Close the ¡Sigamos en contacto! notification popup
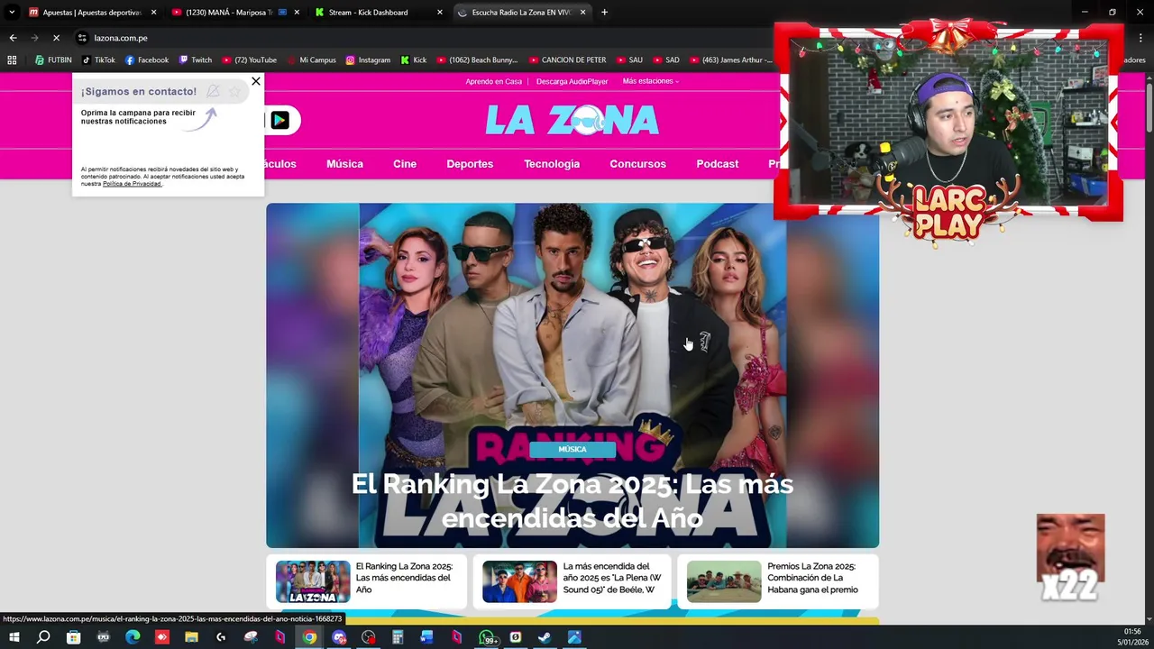 point(256,81)
